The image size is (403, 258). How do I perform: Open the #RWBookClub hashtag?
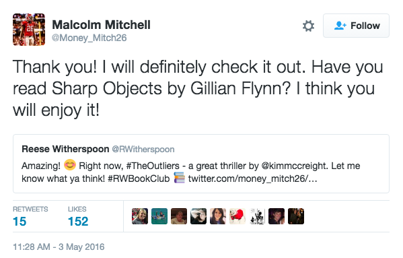[139, 179]
